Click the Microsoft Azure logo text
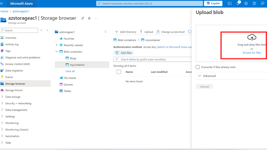Image resolution: width=267 pixels, height=150 pixels. click(21, 3)
